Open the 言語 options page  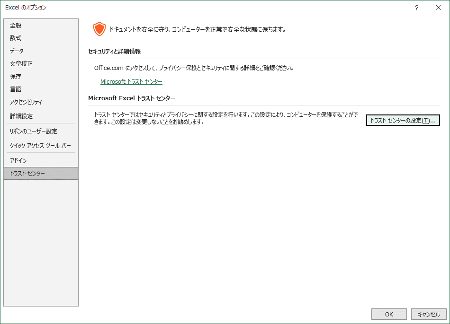pyautogui.click(x=41, y=89)
